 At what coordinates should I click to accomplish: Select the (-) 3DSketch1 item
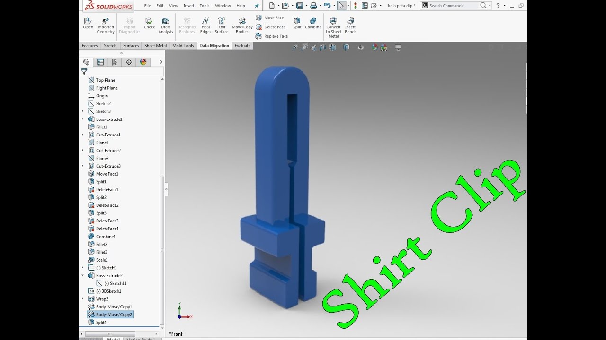[105, 291]
